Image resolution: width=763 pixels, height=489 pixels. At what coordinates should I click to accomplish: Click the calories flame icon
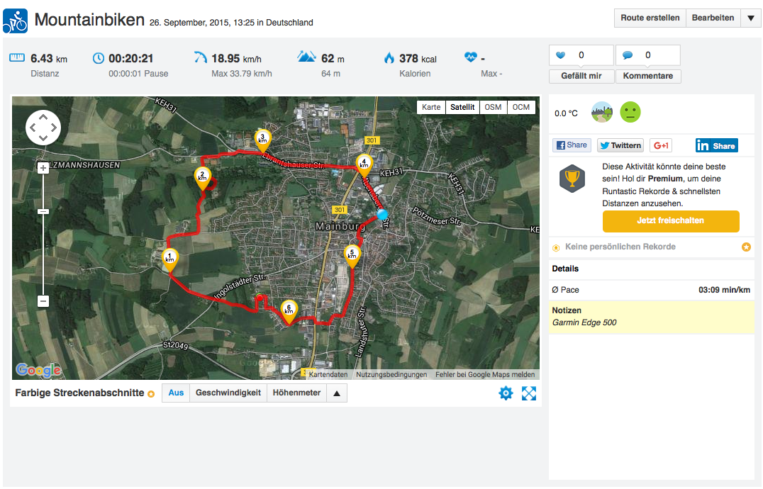point(389,58)
